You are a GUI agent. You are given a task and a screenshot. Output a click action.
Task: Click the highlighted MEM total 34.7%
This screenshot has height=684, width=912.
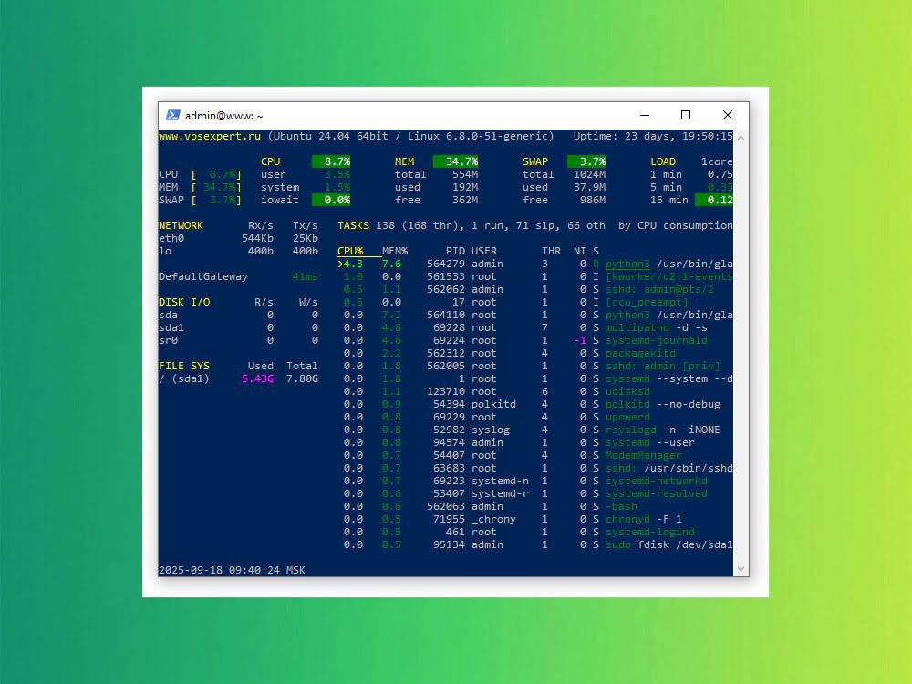click(x=455, y=161)
